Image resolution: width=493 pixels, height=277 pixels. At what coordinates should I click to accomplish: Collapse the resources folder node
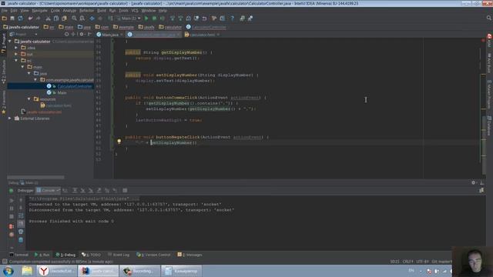click(x=29, y=99)
